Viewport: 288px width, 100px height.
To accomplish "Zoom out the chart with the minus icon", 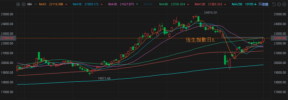I will coord(279,4).
